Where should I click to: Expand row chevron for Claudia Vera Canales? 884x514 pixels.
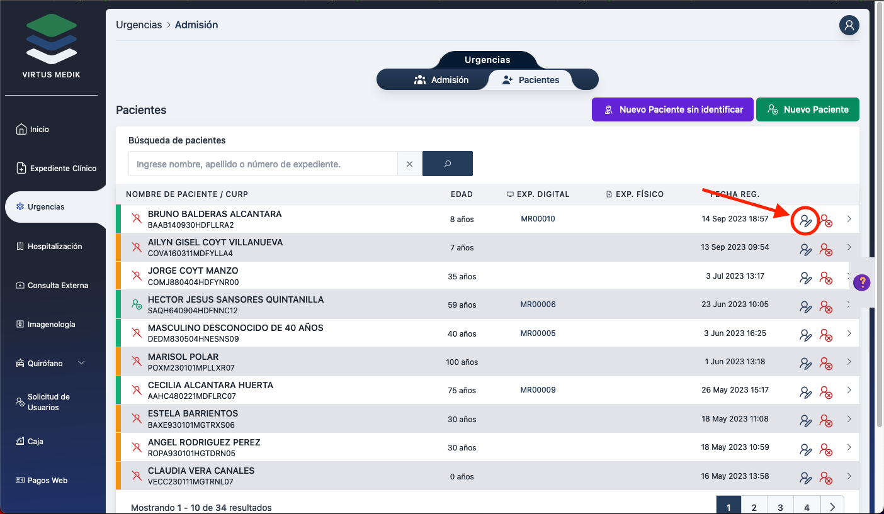point(849,476)
